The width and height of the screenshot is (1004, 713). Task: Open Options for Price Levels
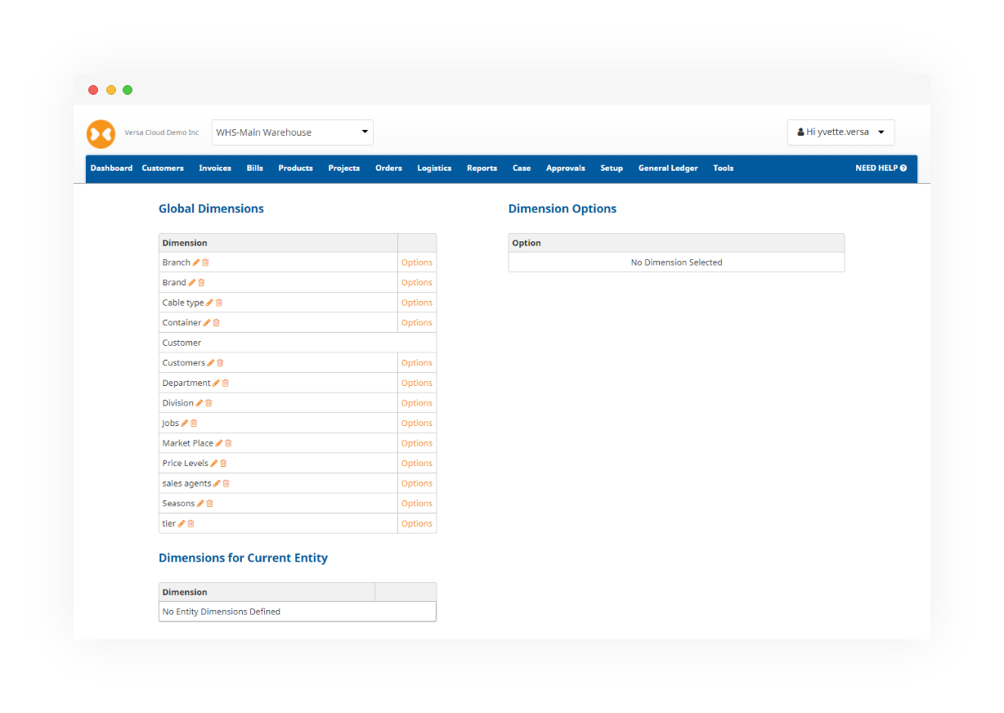pyautogui.click(x=417, y=464)
